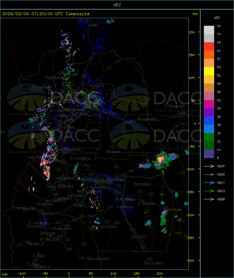Click the 150 tick on bottom axis

[x=137, y=274]
